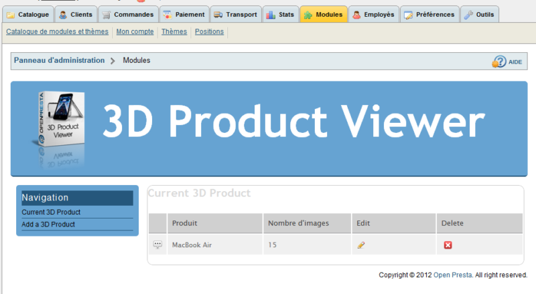
Task: Delete MacBook Air with the red X icon
Action: point(448,245)
